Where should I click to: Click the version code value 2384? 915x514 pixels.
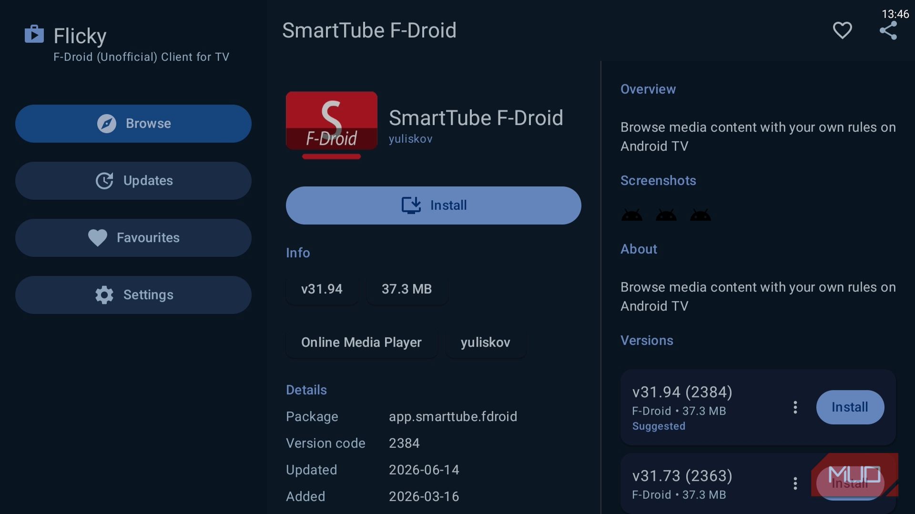[404, 444]
